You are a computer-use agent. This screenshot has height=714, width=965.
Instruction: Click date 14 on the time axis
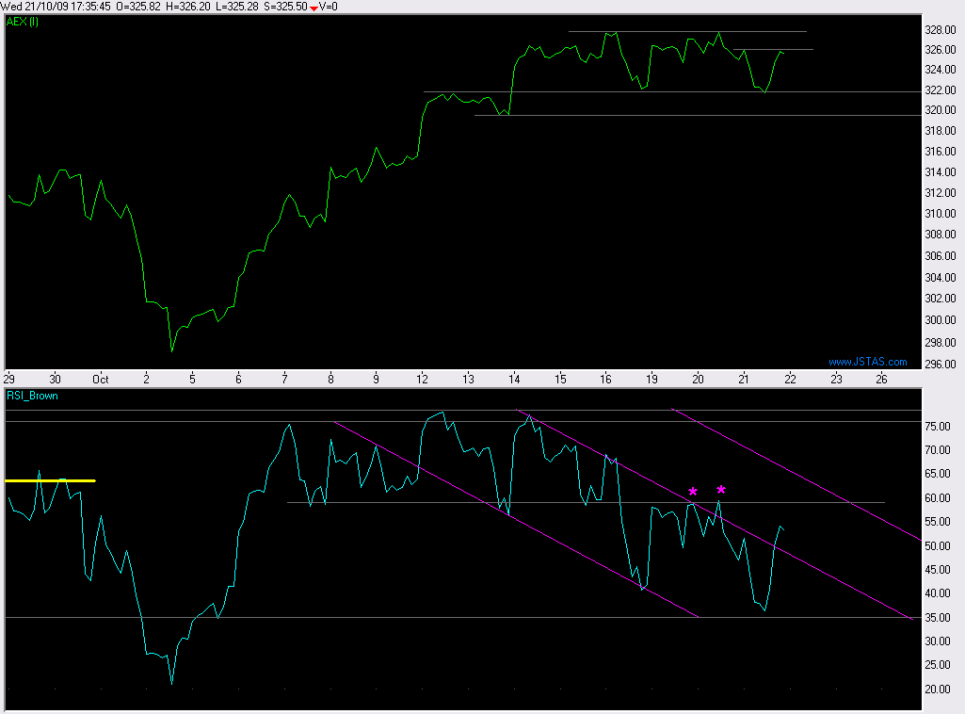(x=514, y=379)
